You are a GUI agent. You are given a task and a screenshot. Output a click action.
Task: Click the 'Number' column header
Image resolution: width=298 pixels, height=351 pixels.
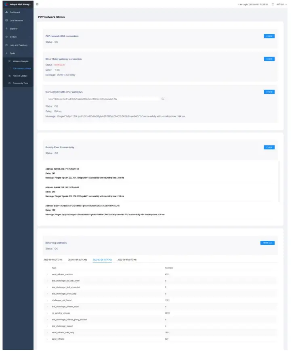point(169,268)
